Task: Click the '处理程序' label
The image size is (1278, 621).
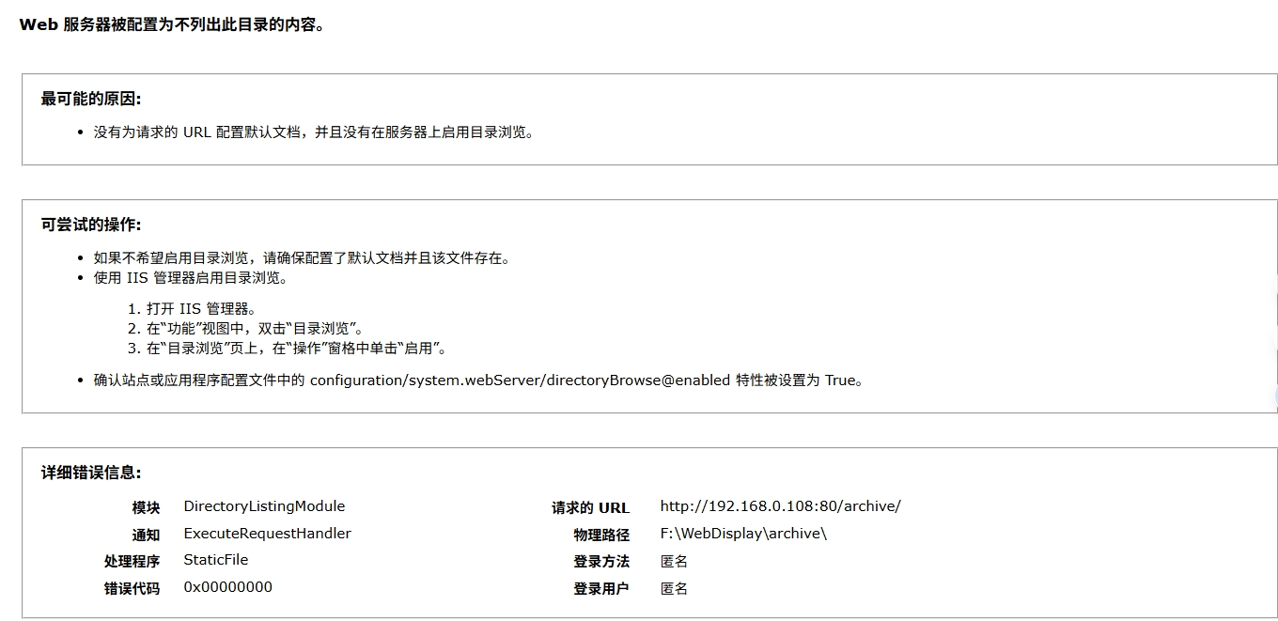Action: tap(132, 561)
